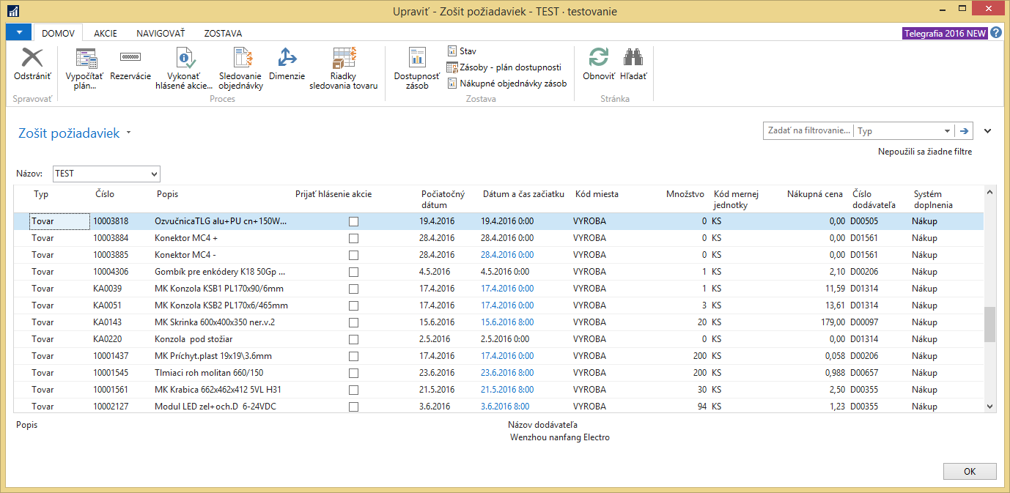
Task: Select cell Modul LED zel+och.D 6-24VDC
Action: (215, 407)
